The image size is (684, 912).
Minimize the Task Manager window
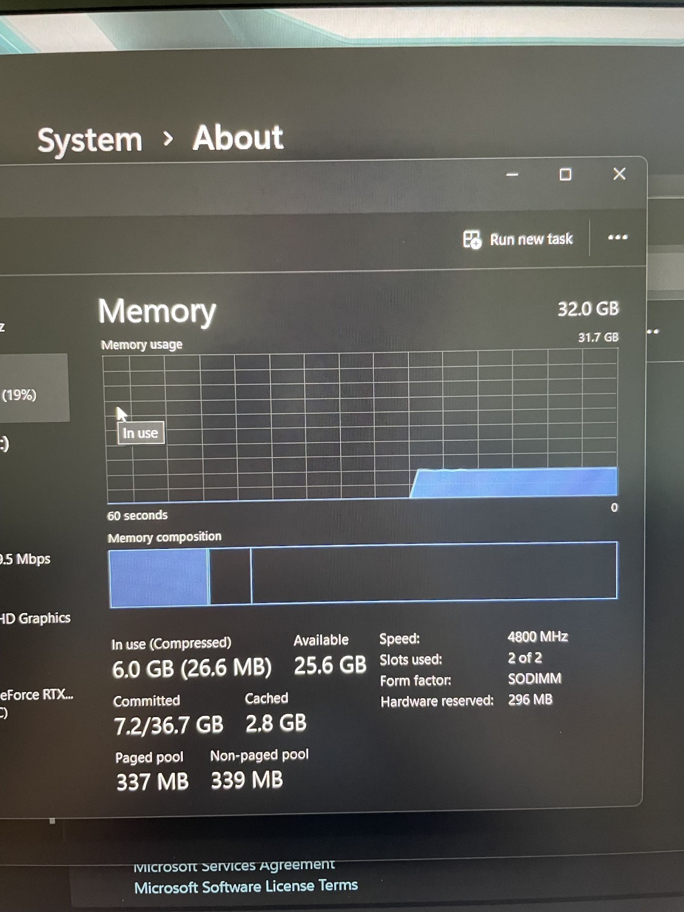[512, 174]
